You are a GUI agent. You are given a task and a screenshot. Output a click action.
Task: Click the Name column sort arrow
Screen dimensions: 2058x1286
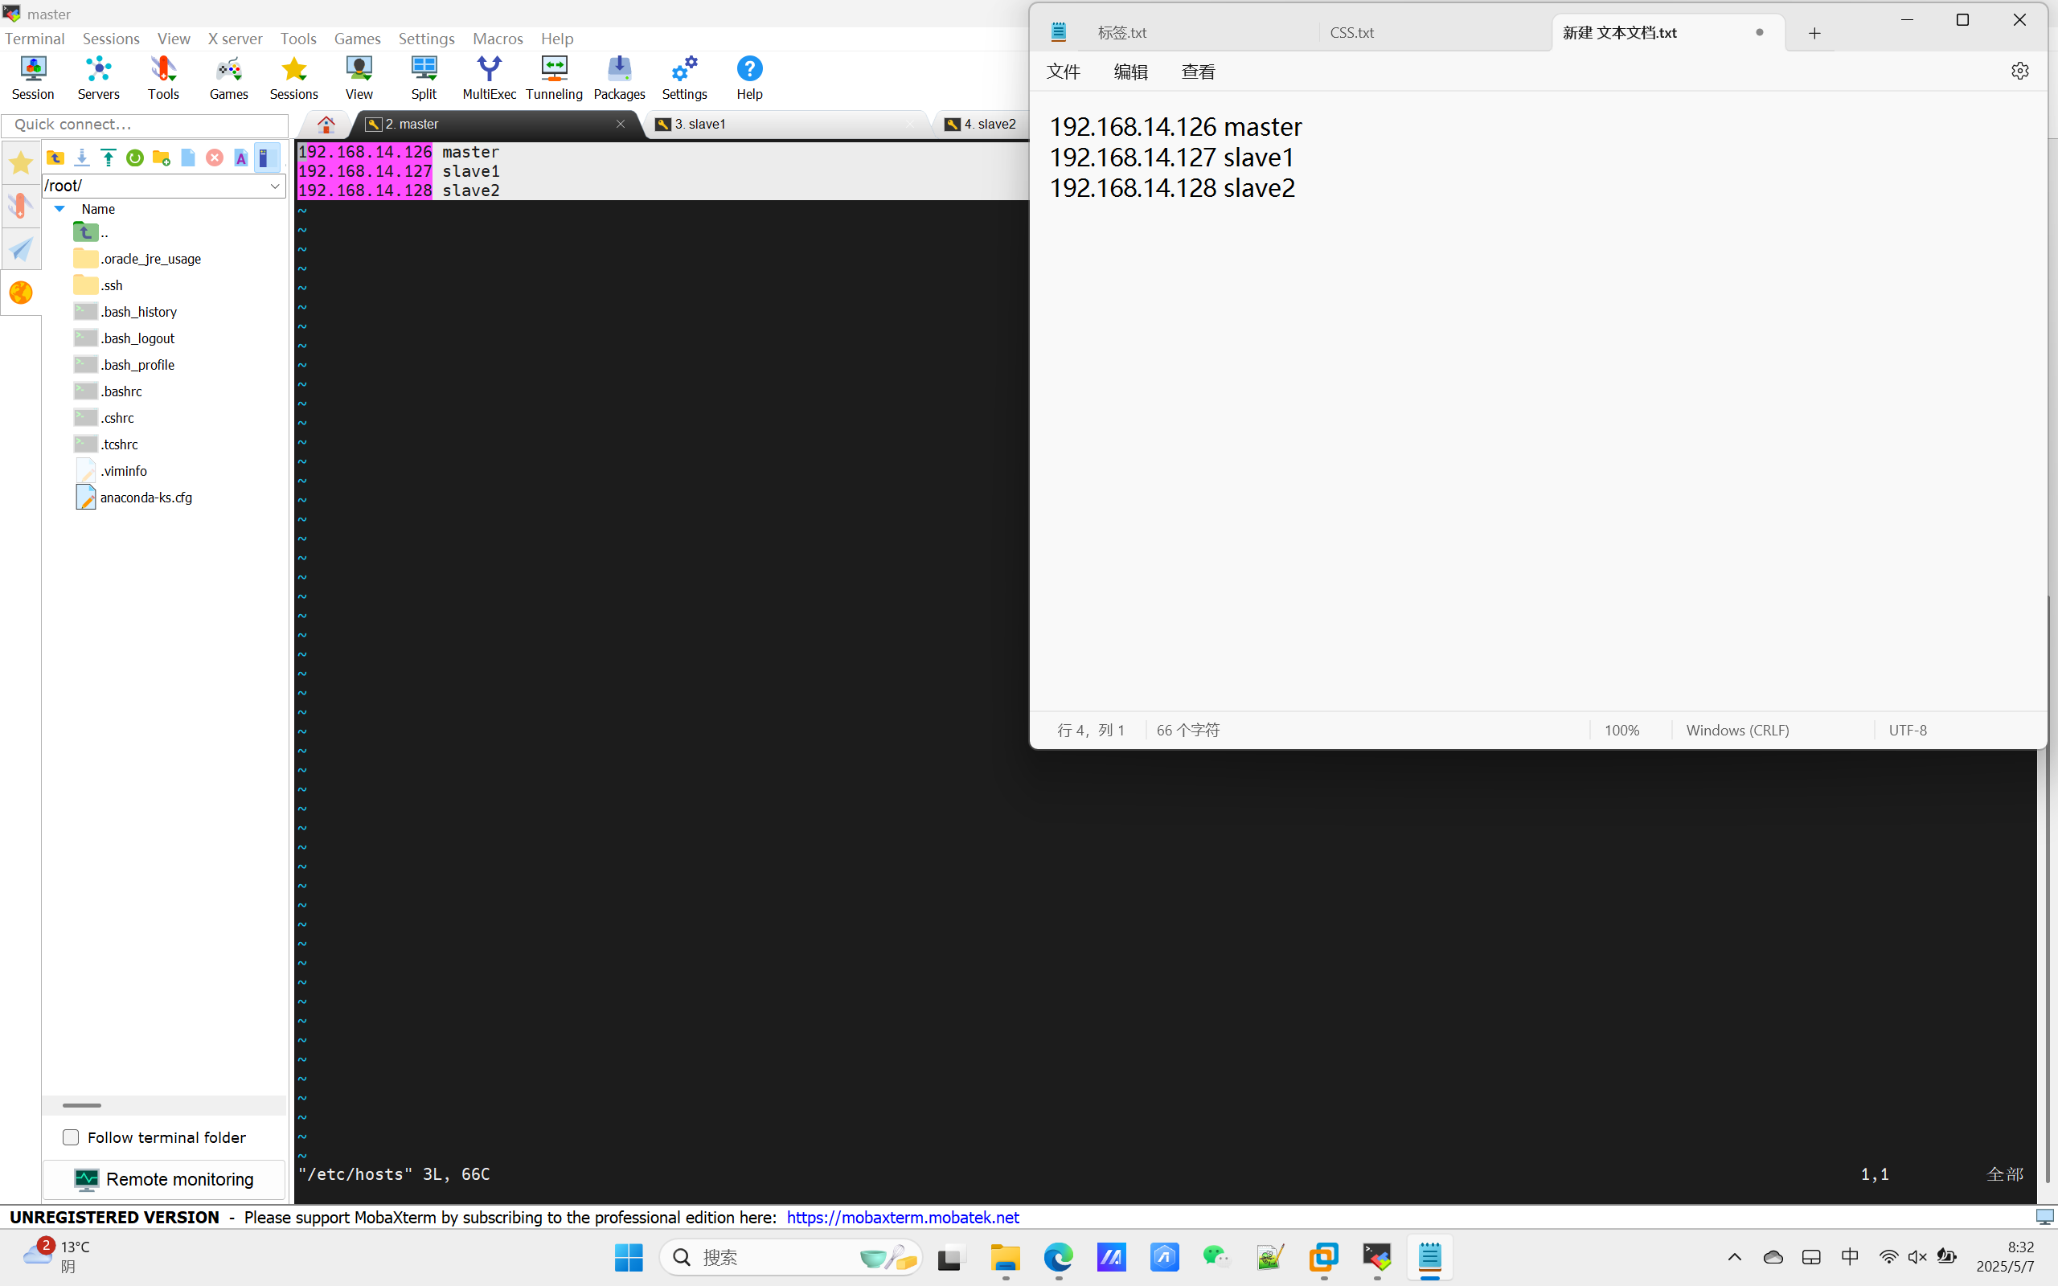point(59,208)
